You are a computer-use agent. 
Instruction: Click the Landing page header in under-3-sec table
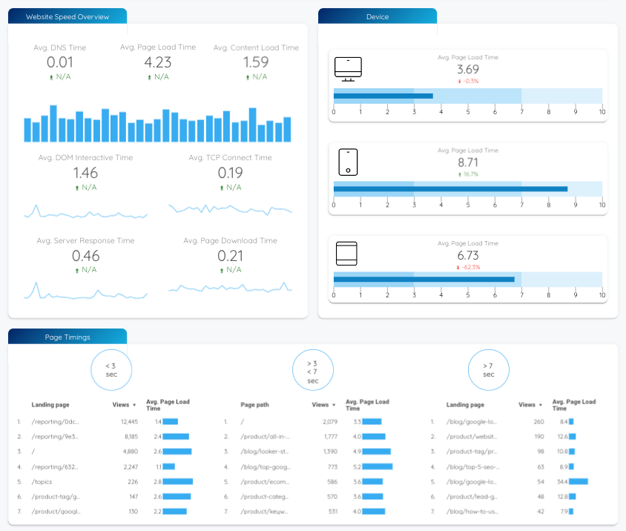pos(50,405)
